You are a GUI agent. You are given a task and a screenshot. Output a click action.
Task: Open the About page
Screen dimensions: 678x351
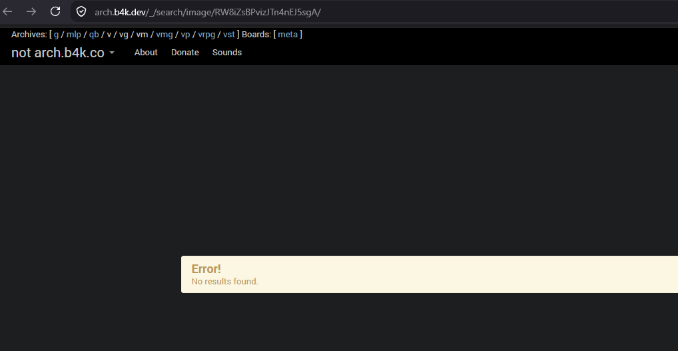(x=146, y=53)
